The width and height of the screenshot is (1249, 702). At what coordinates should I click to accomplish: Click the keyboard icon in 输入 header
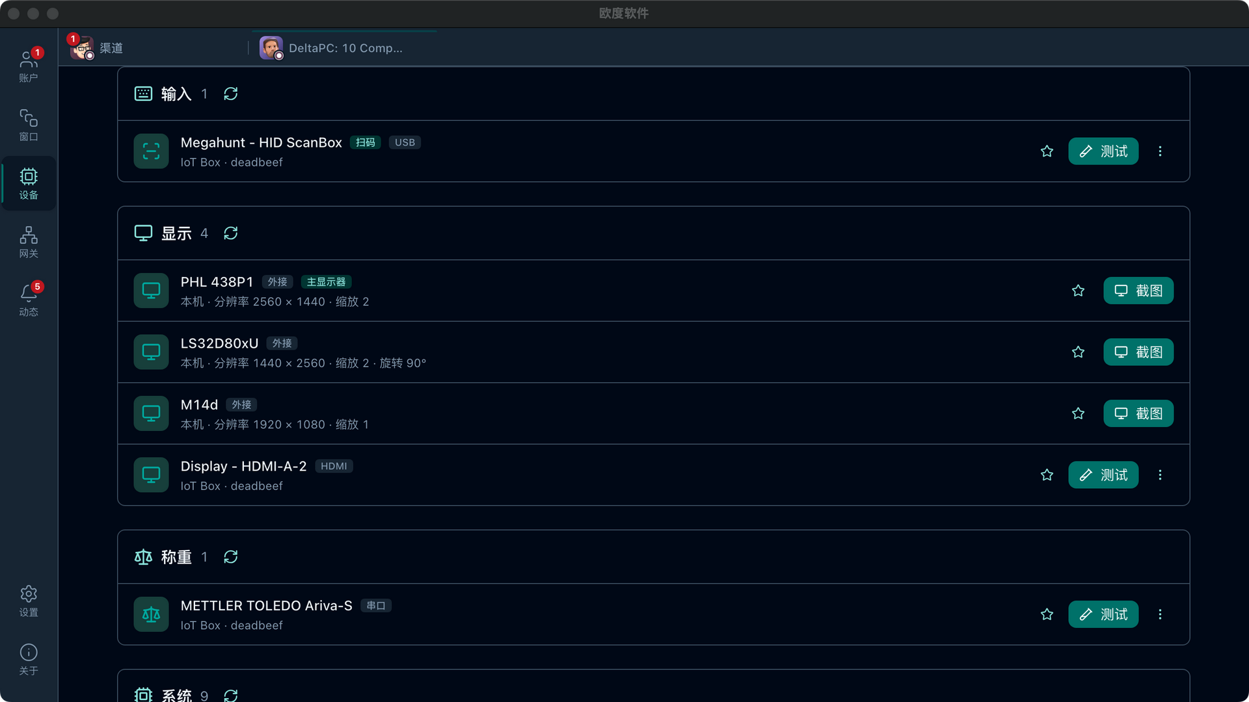tap(143, 94)
